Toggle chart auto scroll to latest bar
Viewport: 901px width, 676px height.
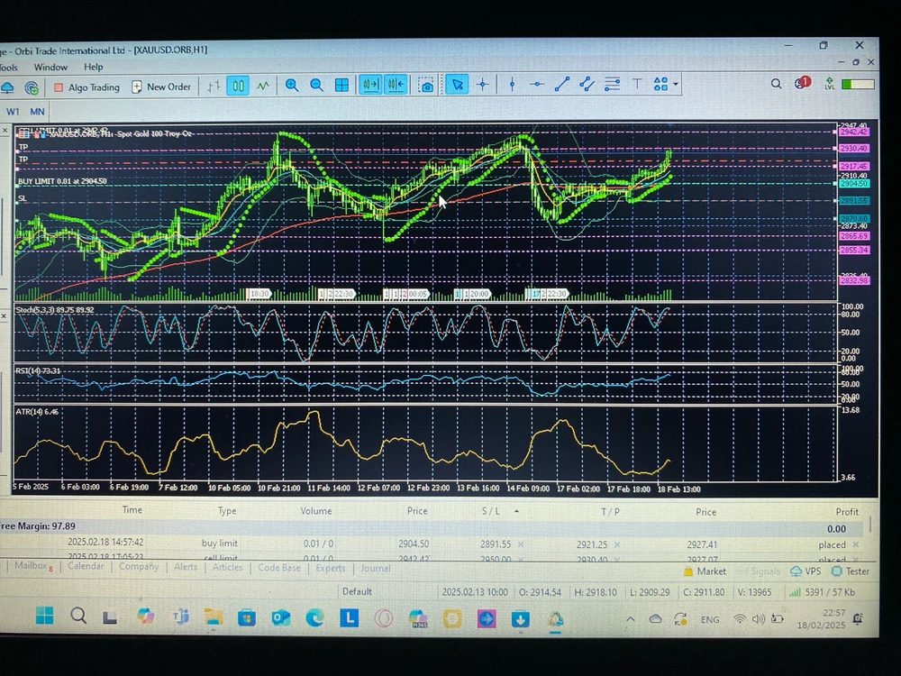pyautogui.click(x=370, y=86)
